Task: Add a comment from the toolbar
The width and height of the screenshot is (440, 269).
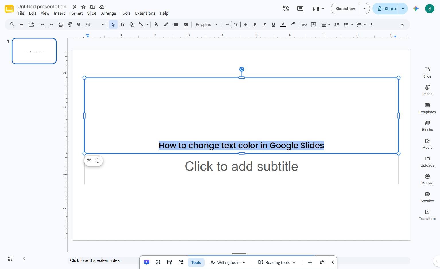Action: click(x=314, y=25)
